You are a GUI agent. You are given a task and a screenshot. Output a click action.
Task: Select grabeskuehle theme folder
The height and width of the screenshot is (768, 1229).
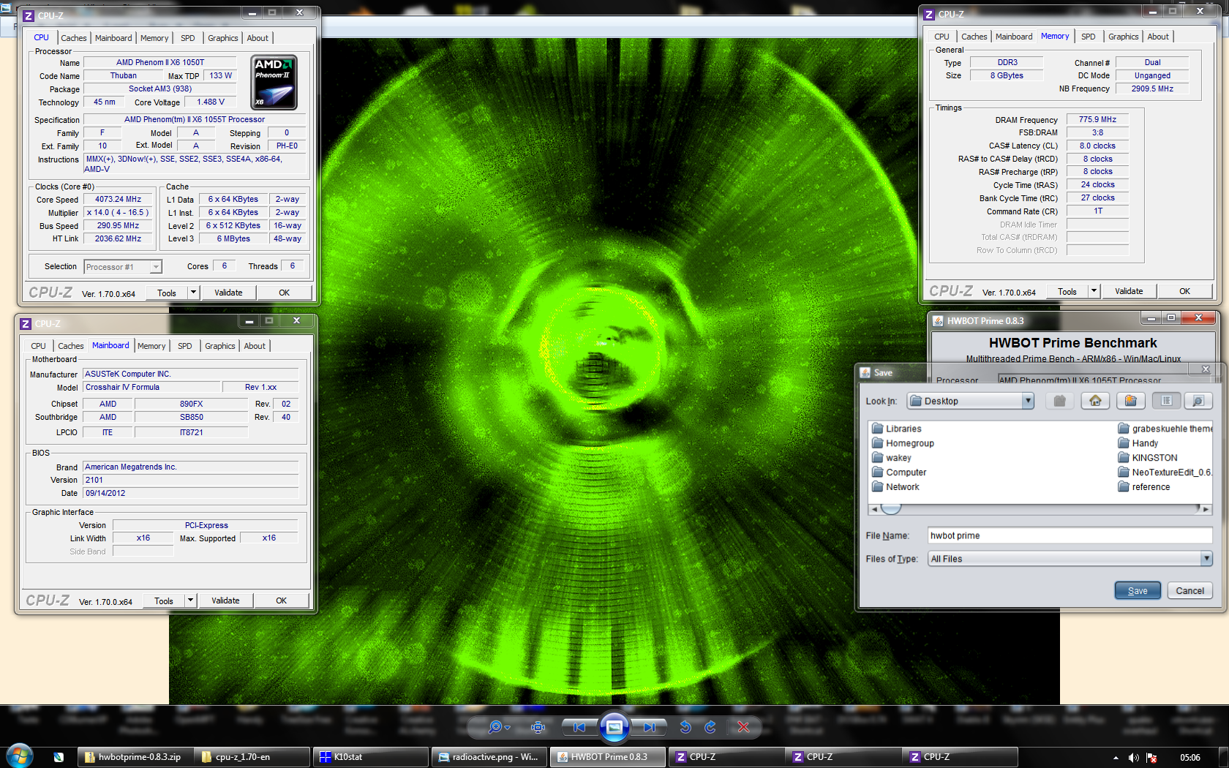pyautogui.click(x=1165, y=429)
